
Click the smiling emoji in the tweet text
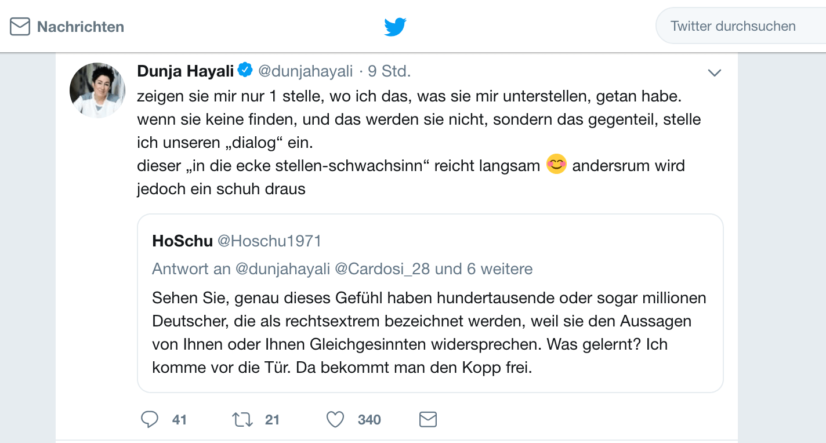(555, 165)
